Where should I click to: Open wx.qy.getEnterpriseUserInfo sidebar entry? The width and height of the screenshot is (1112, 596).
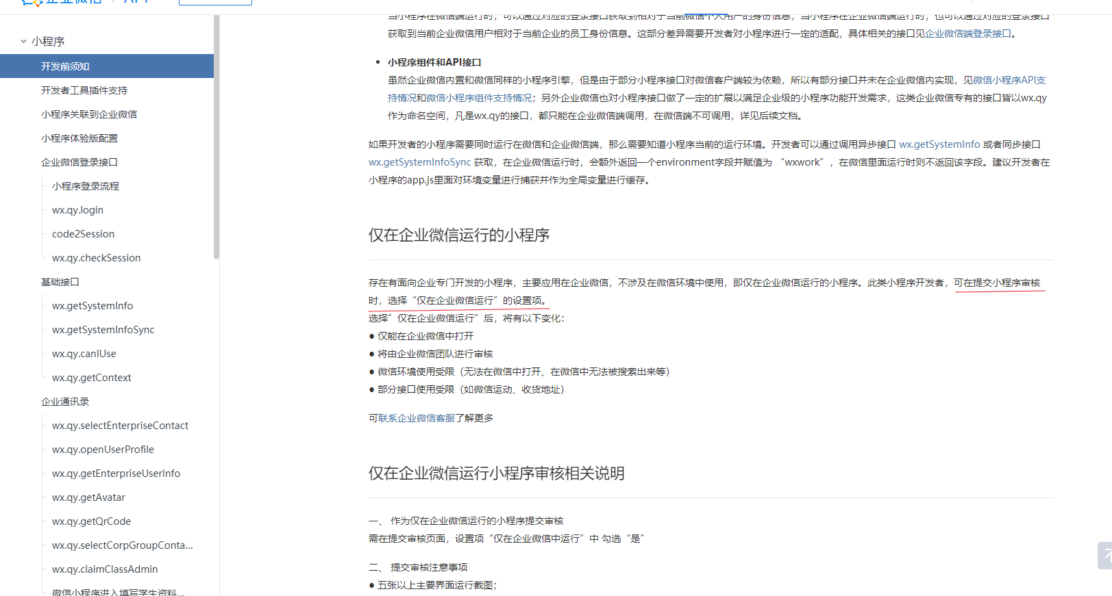click(x=116, y=474)
